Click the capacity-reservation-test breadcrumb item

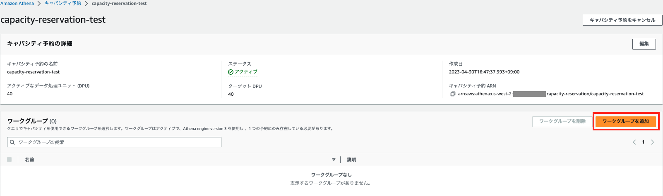tap(119, 3)
